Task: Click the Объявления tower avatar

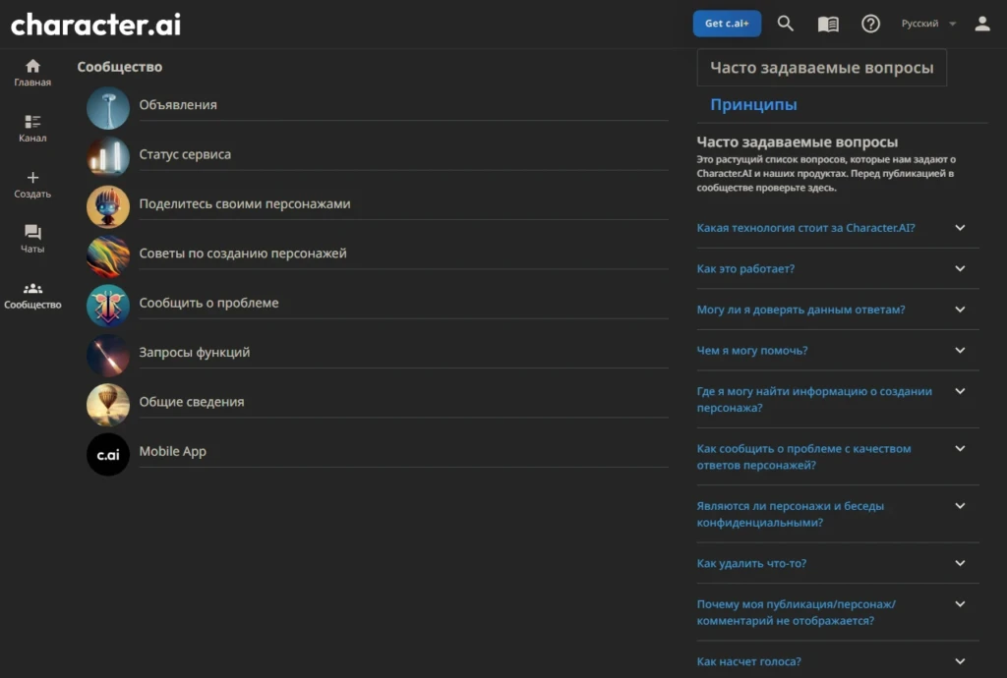Action: (x=108, y=108)
